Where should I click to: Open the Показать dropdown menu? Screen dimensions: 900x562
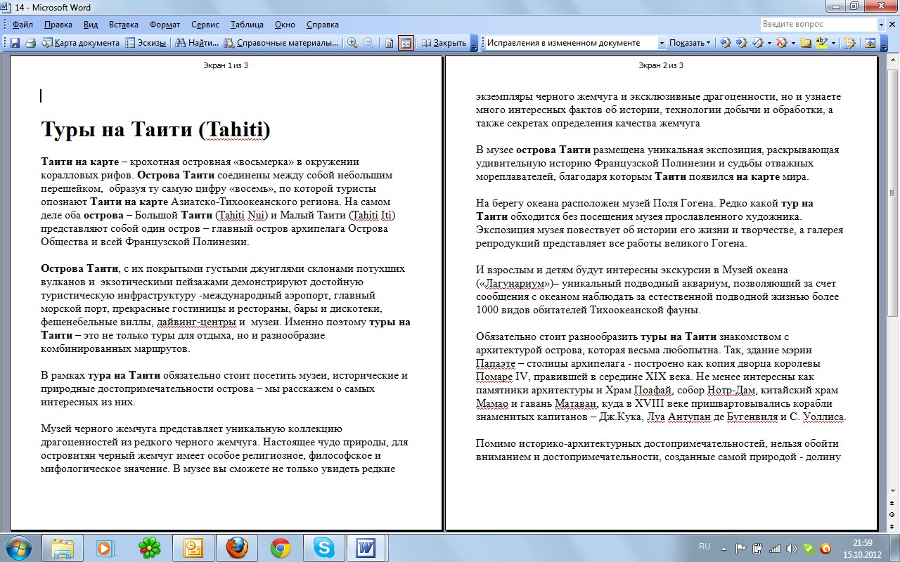(689, 43)
